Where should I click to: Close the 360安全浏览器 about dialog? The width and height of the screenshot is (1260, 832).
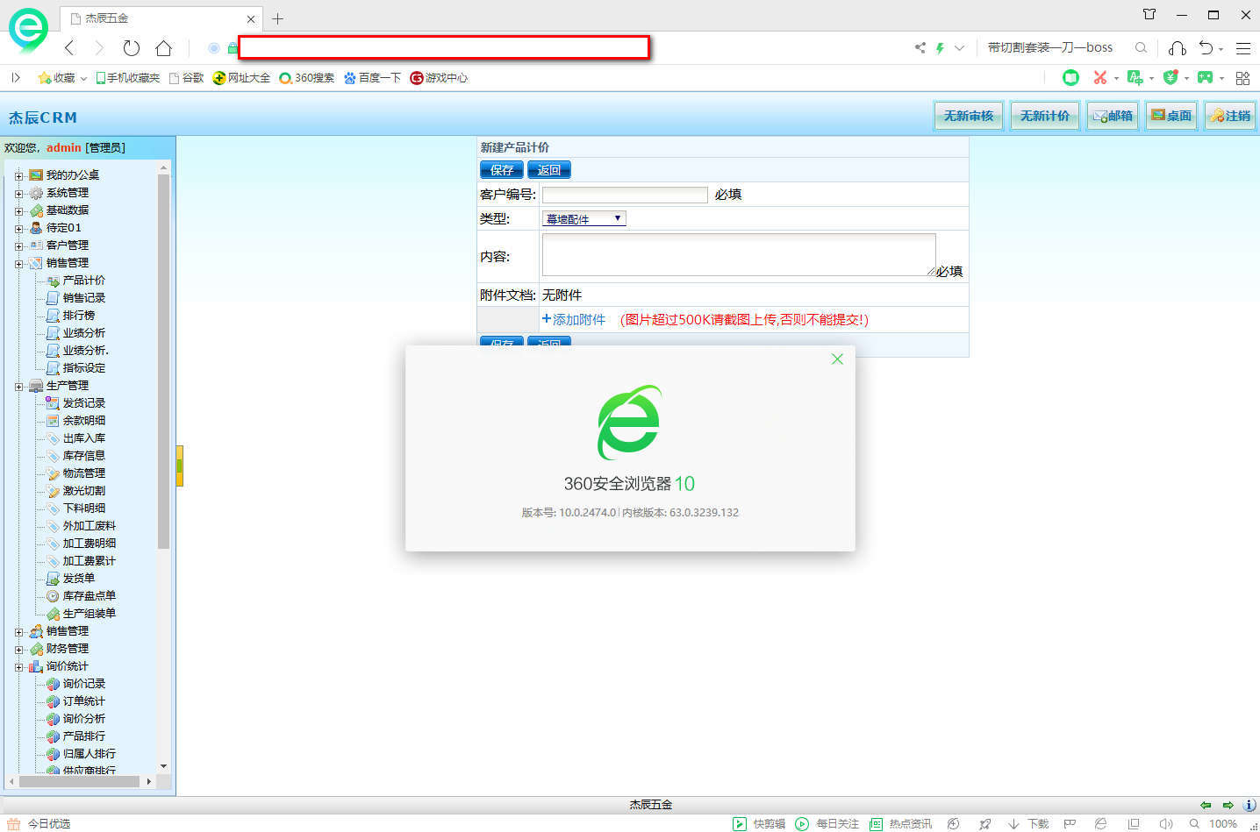(x=837, y=359)
